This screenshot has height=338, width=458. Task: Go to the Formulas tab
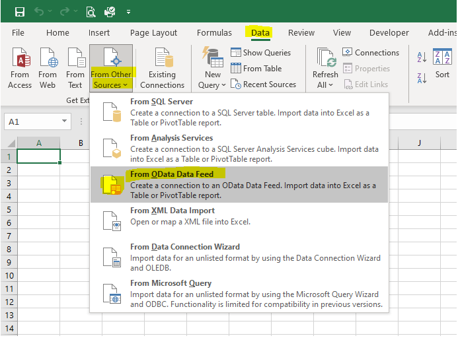click(214, 33)
